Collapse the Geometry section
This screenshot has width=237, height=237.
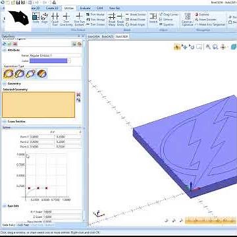[5, 84]
